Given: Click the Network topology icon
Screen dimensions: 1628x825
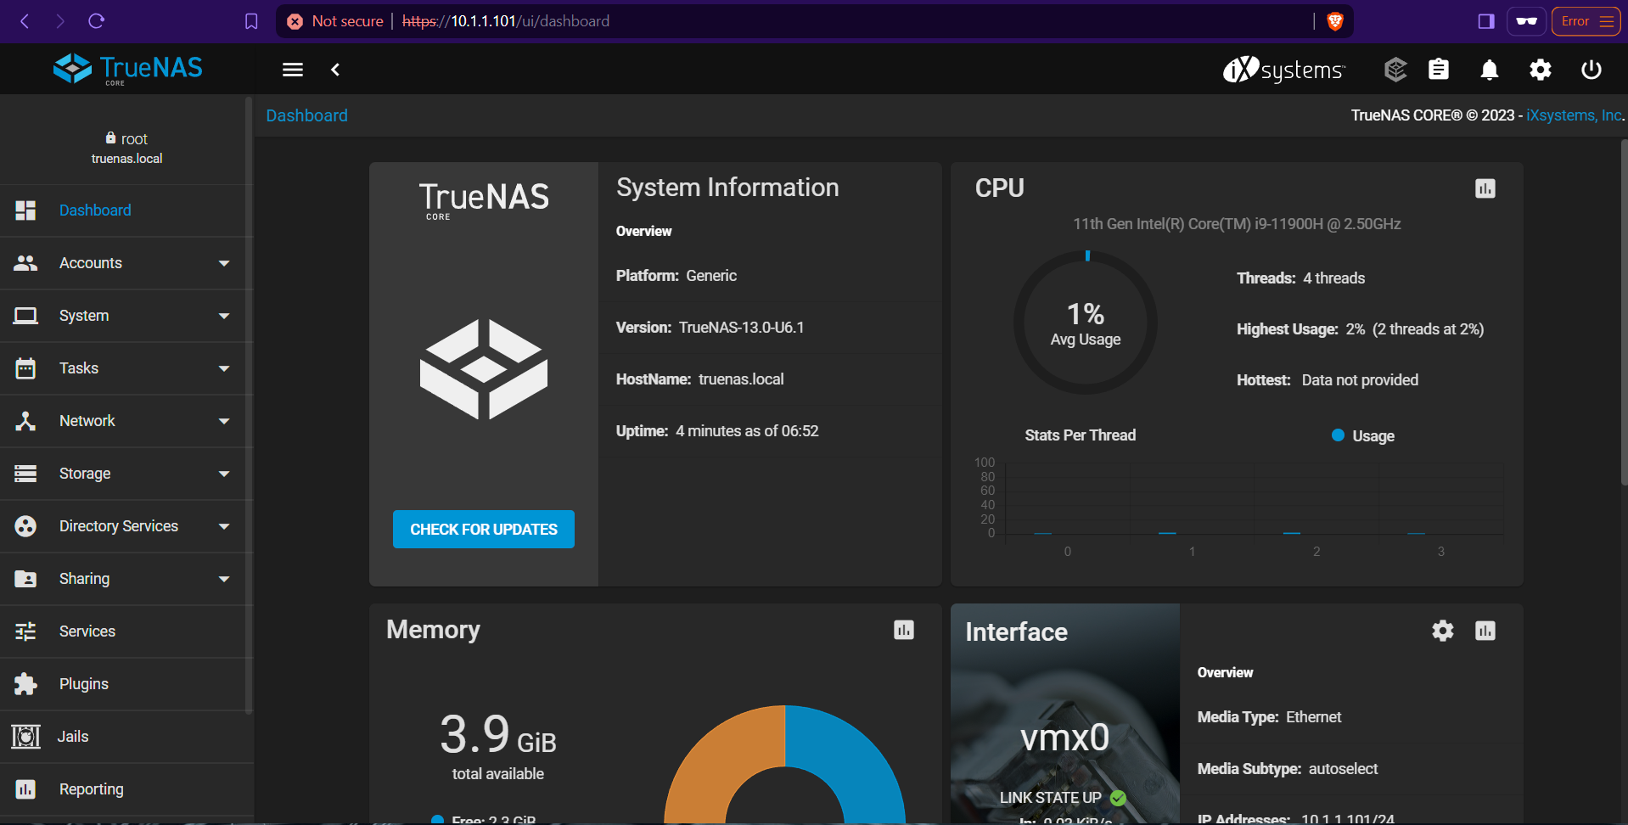Looking at the screenshot, I should pyautogui.click(x=25, y=421).
